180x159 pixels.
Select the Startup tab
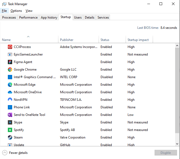[66, 17]
